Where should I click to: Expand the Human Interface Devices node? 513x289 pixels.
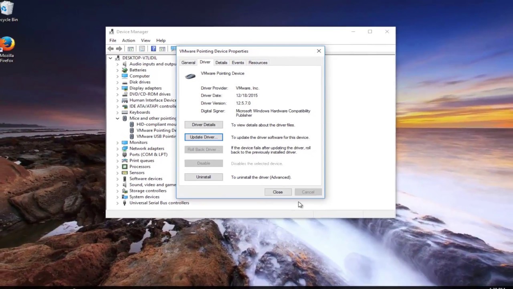click(x=117, y=100)
